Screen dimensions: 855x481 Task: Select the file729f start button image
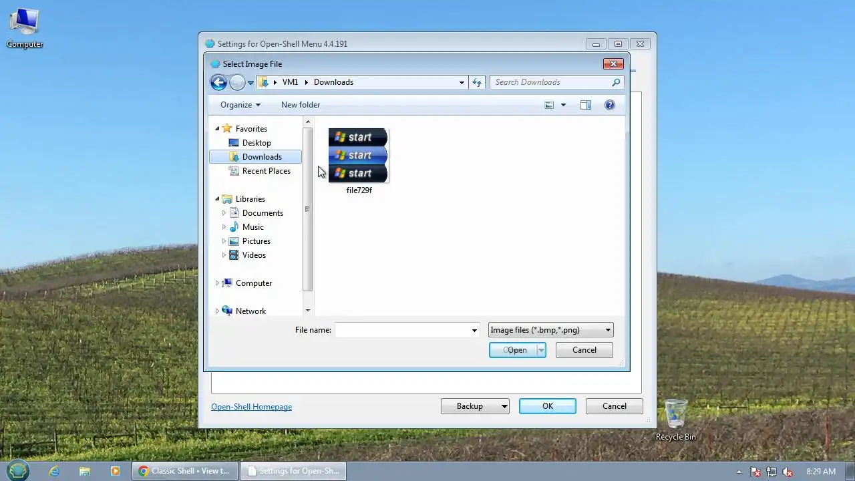tap(359, 156)
